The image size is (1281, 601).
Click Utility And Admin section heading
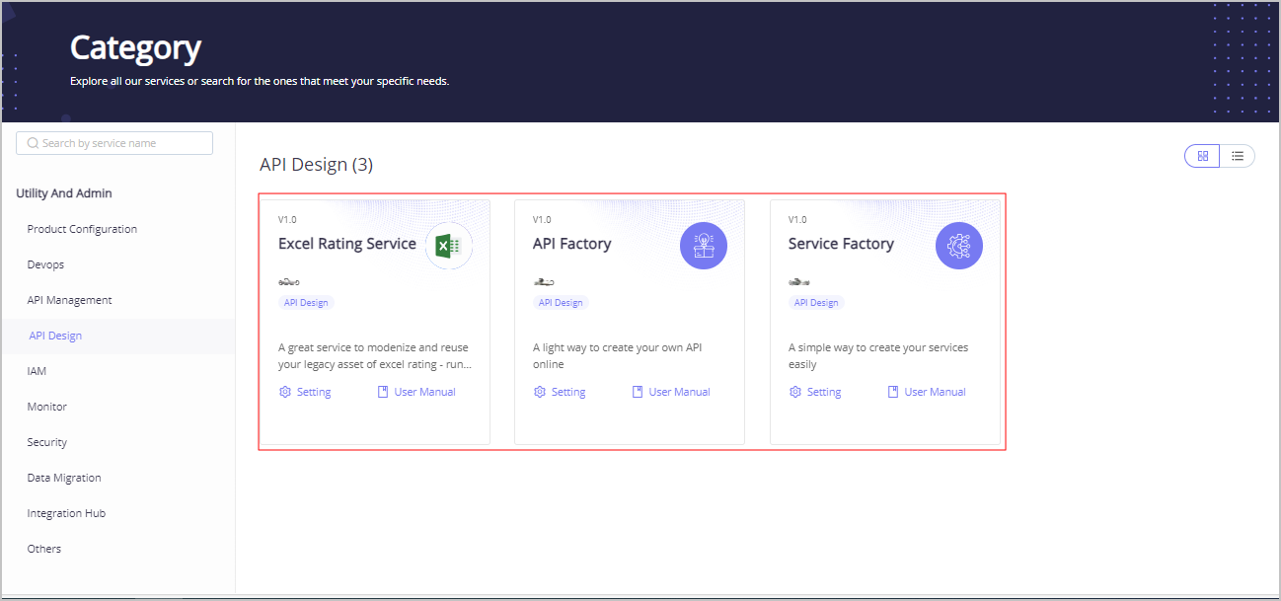point(64,193)
